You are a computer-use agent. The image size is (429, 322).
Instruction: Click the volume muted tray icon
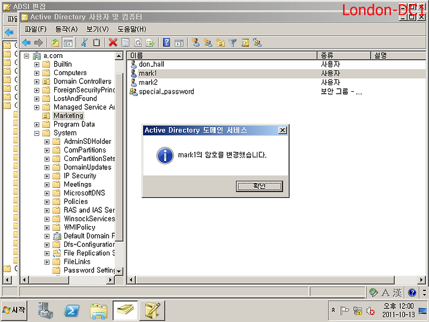point(370,311)
